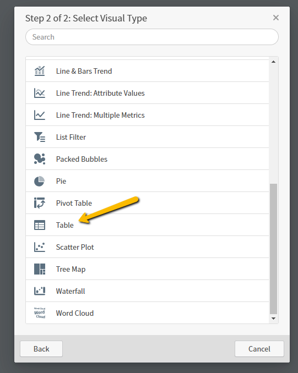Screen dimensions: 298x373
Task: Select the Pivot Table list entry label
Action: click(x=74, y=203)
